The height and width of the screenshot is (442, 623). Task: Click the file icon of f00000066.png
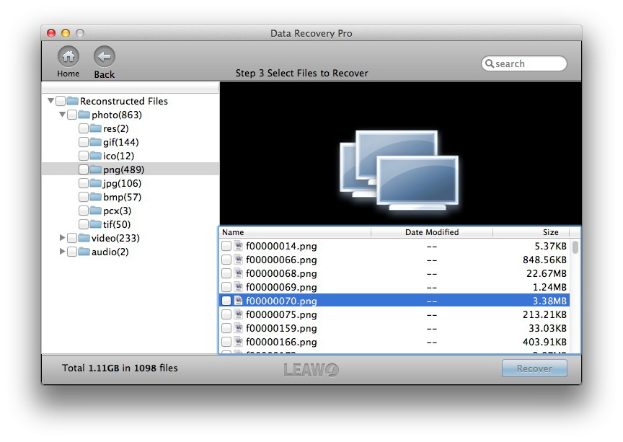(238, 260)
